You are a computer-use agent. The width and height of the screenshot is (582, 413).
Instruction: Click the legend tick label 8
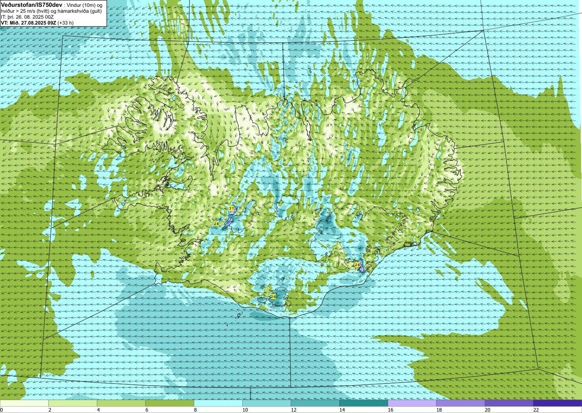[x=195, y=410]
